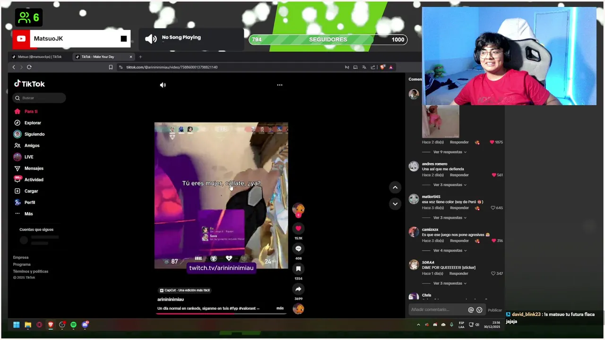Like the SORAA comment heart
The image size is (605, 340).
pos(493,273)
